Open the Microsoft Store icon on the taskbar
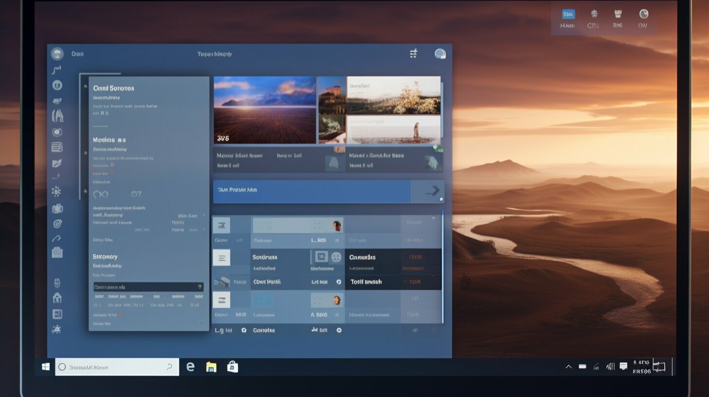709x397 pixels. [x=233, y=366]
